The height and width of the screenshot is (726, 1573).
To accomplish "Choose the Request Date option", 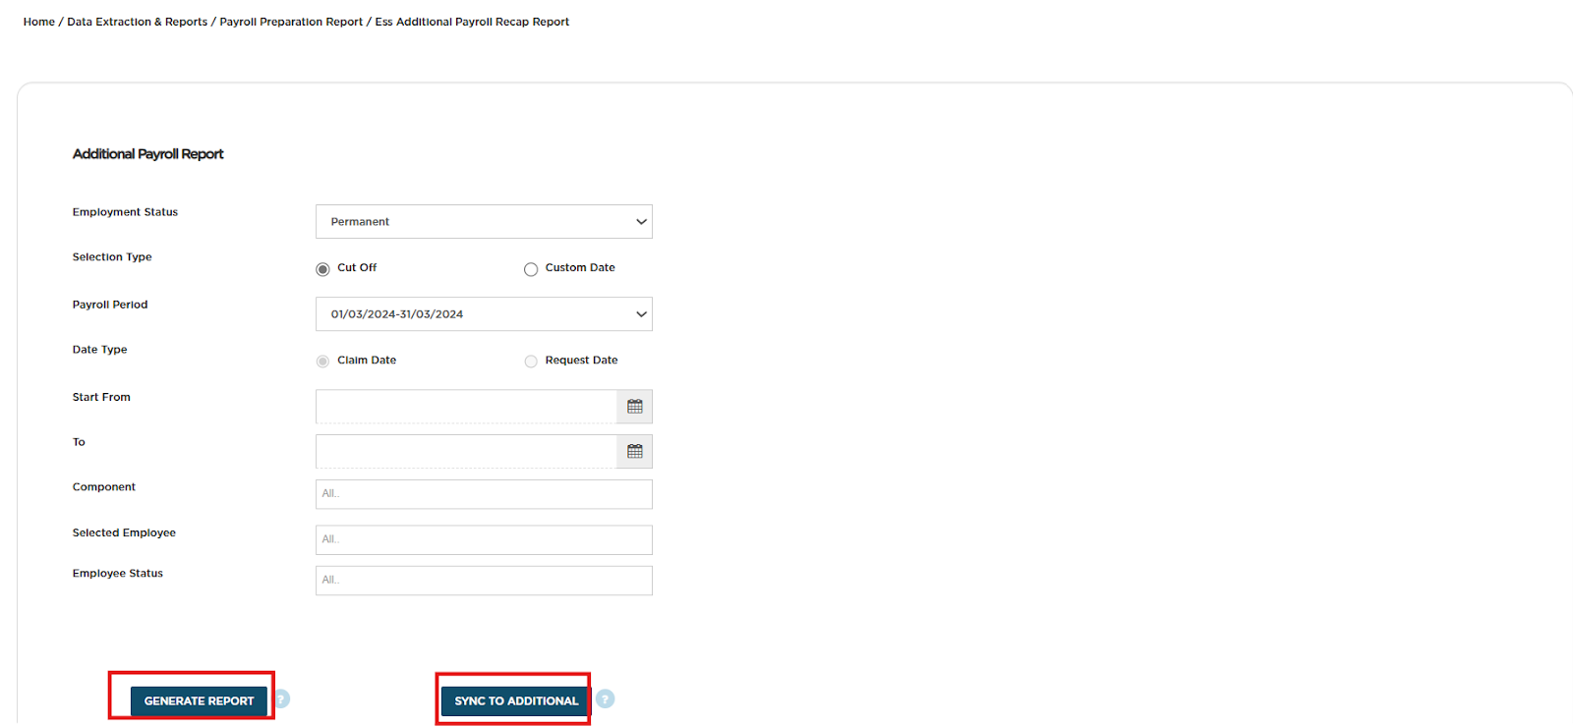I will point(531,362).
